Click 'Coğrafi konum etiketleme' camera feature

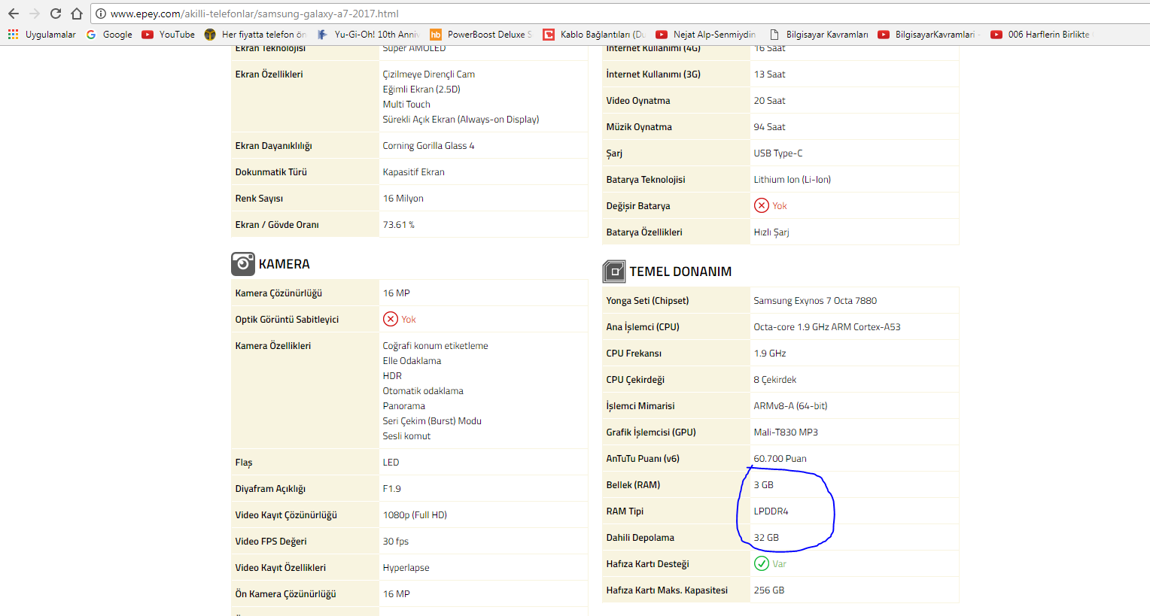click(436, 346)
